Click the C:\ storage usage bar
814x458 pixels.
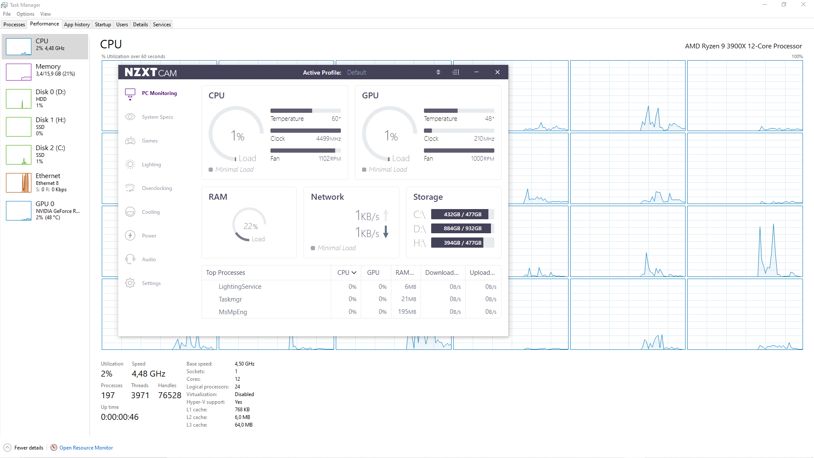[x=463, y=215]
